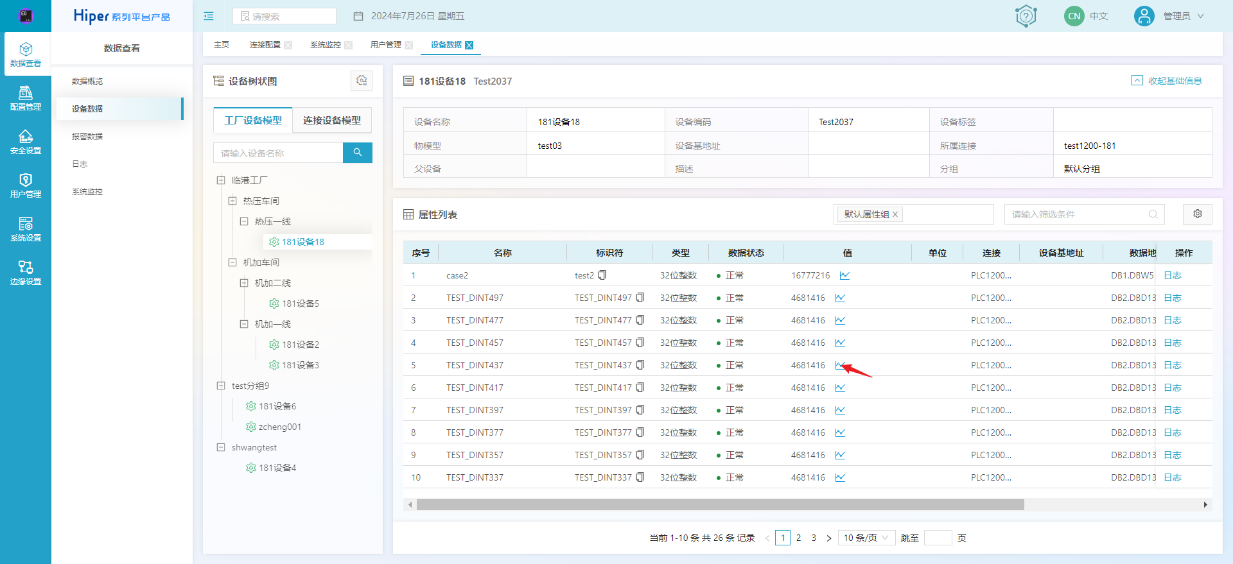
Task: Collapse the test分组9 tree node
Action: pos(221,386)
